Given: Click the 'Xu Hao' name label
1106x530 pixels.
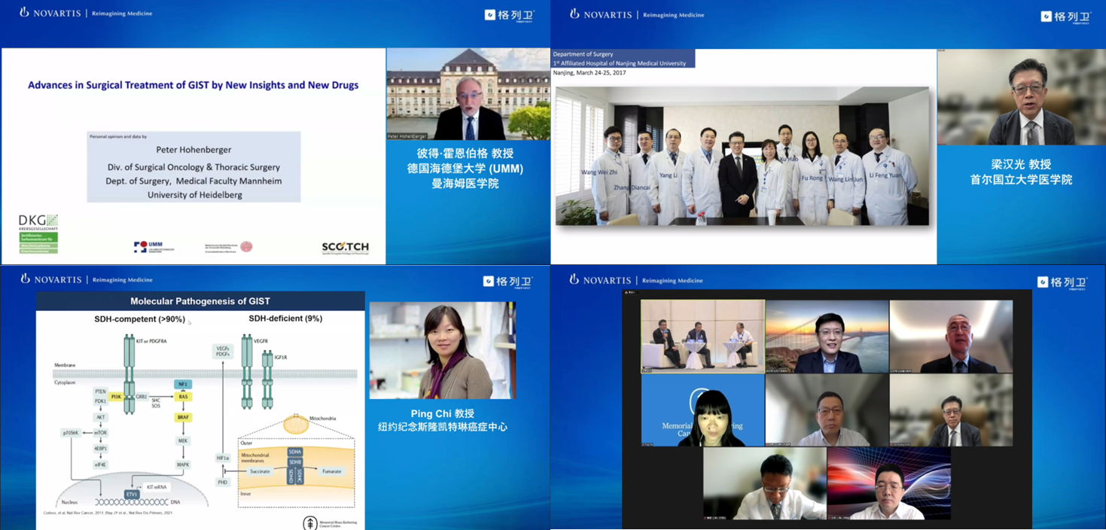Looking at the screenshot, I should (788, 160).
